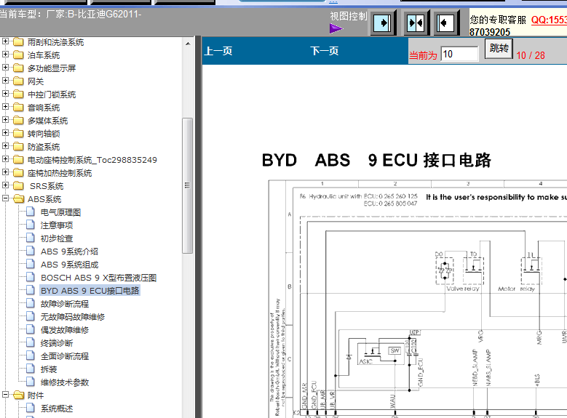Screen dimensions: 567x418
Task: Select the 多功能显示屏 tree item
Action: 52,68
